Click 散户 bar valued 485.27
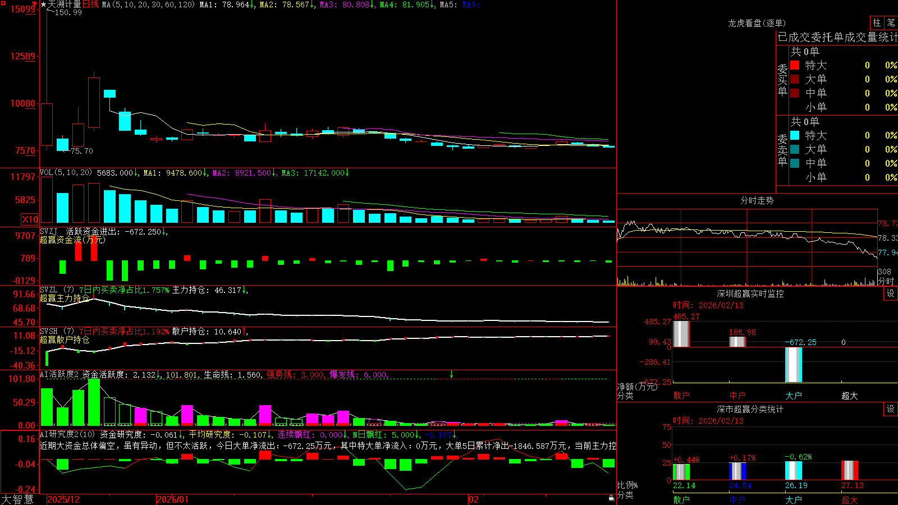This screenshot has width=898, height=505. tap(681, 334)
